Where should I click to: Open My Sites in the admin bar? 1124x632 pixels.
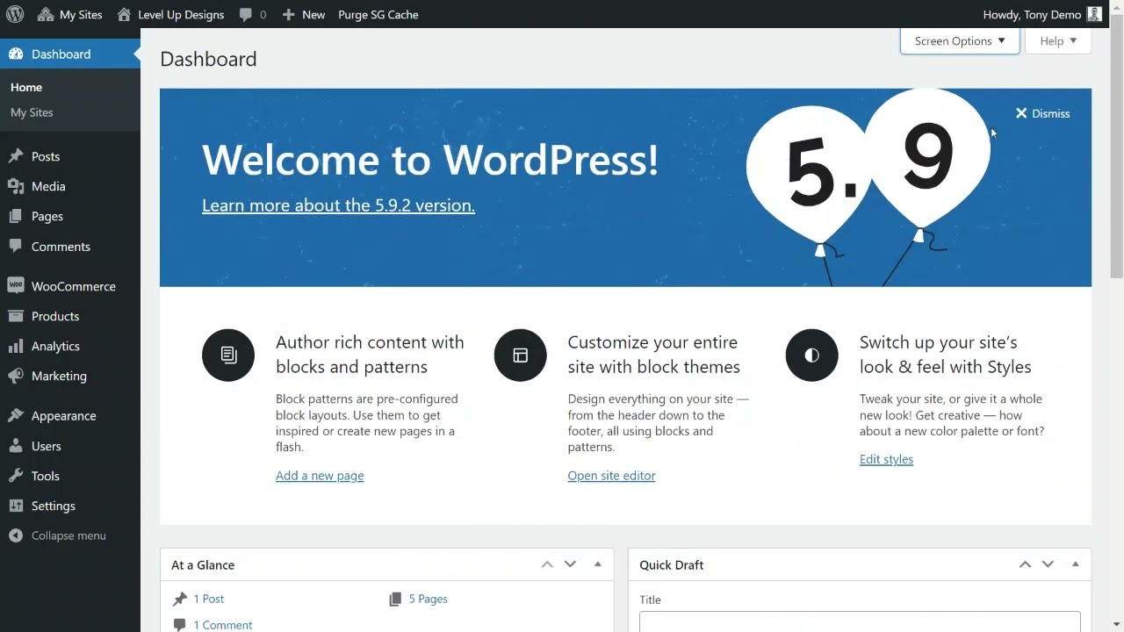(x=70, y=14)
